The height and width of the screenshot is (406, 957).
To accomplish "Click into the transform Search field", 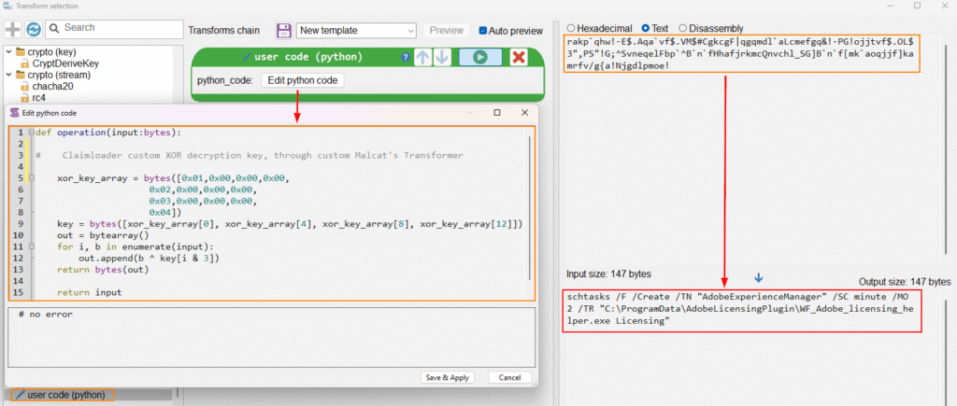I will click(x=112, y=29).
